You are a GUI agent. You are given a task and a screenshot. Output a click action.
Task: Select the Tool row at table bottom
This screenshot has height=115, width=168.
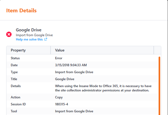[82, 111]
